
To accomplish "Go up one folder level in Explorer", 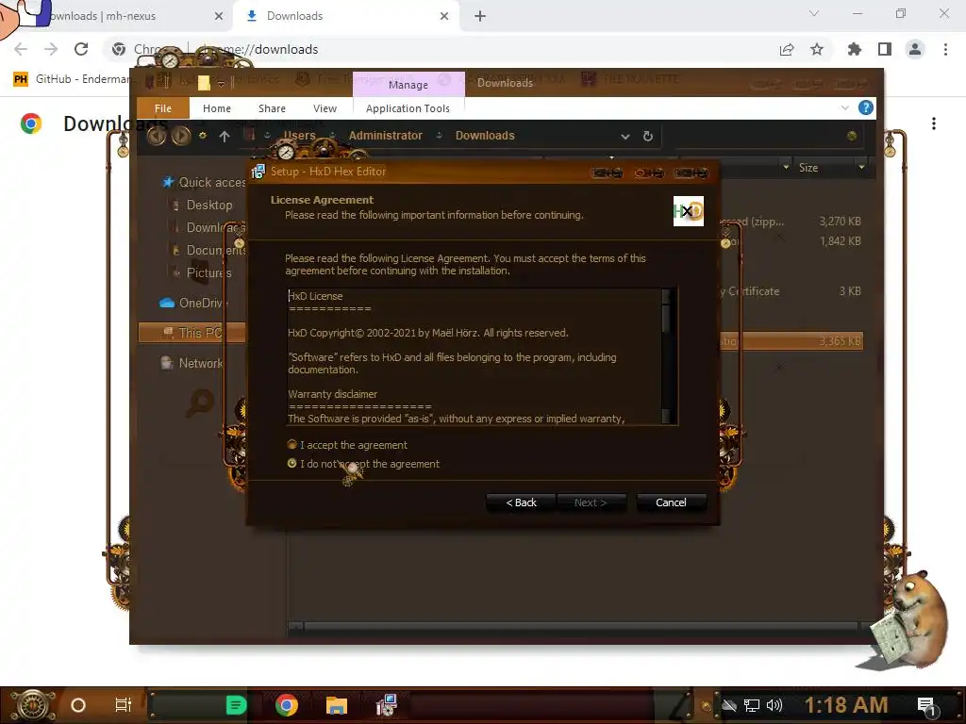I will 225,137.
